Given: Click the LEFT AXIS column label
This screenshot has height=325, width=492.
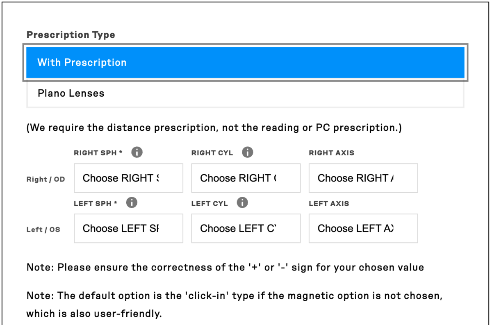Looking at the screenshot, I should tap(329, 204).
